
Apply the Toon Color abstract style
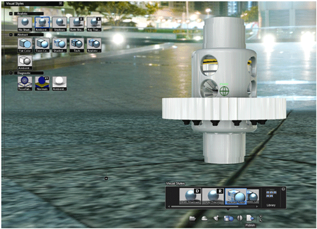pyautogui.click(x=42, y=45)
